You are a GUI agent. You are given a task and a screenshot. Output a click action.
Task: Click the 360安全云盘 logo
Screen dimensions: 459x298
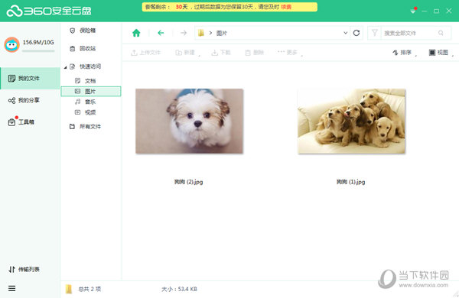[x=49, y=11]
